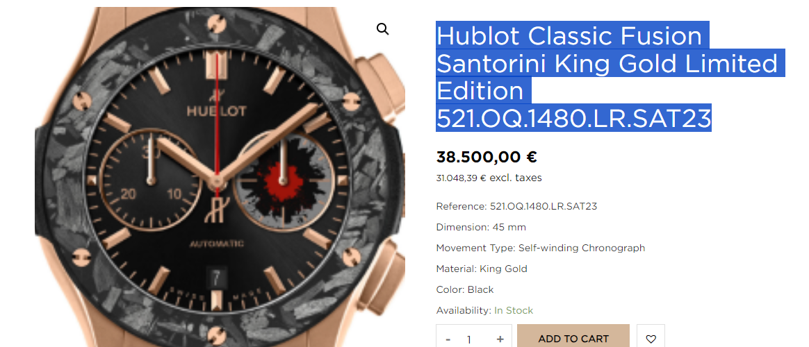Click the HUBLOT logo on the dial
Screen dimensions: 809x347
point(217,110)
